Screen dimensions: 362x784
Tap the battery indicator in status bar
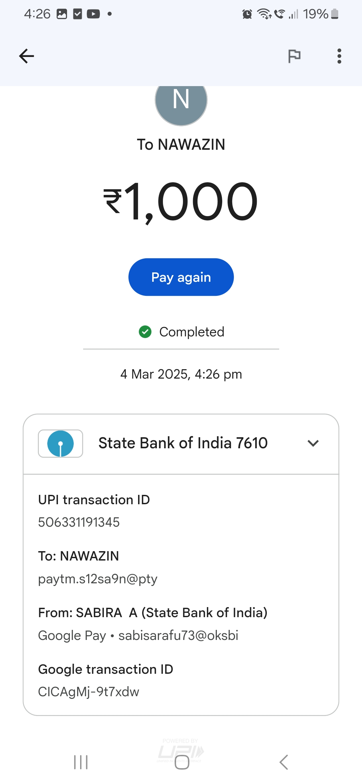coord(334,14)
